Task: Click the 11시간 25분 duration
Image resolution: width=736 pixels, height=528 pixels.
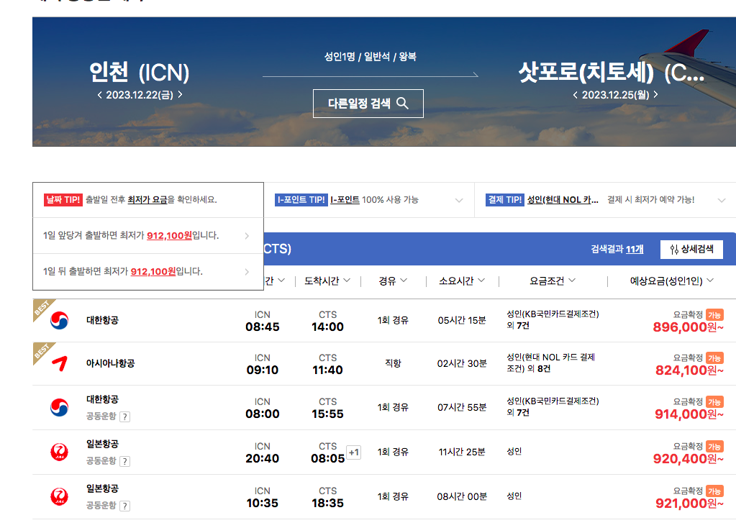Action: click(x=462, y=452)
